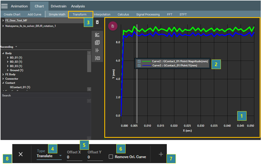Click the trash delete icon
261x165 pixels.
[x=97, y=22]
